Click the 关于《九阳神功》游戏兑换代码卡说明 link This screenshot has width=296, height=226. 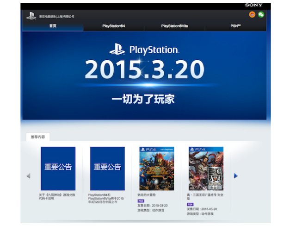[57, 196]
